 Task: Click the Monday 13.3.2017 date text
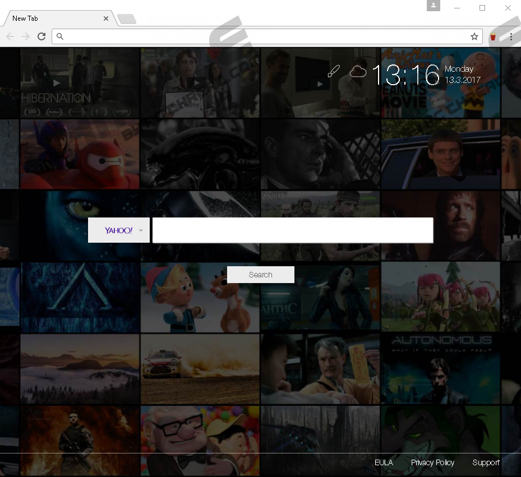tap(463, 75)
